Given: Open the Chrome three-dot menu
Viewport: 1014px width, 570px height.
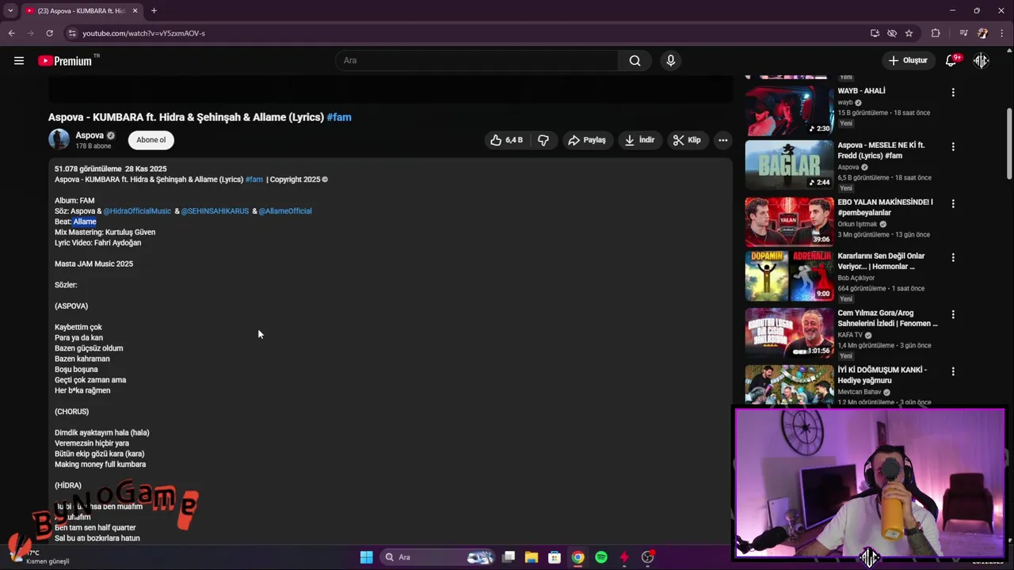Looking at the screenshot, I should (x=1001, y=33).
